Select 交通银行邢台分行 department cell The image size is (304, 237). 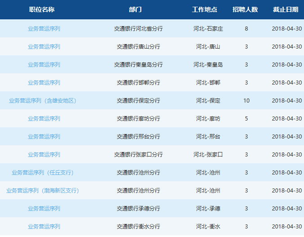pos(138,137)
